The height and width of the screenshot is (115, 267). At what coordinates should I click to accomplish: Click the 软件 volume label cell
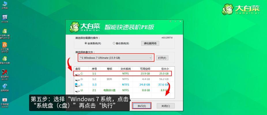[x=109, y=79]
